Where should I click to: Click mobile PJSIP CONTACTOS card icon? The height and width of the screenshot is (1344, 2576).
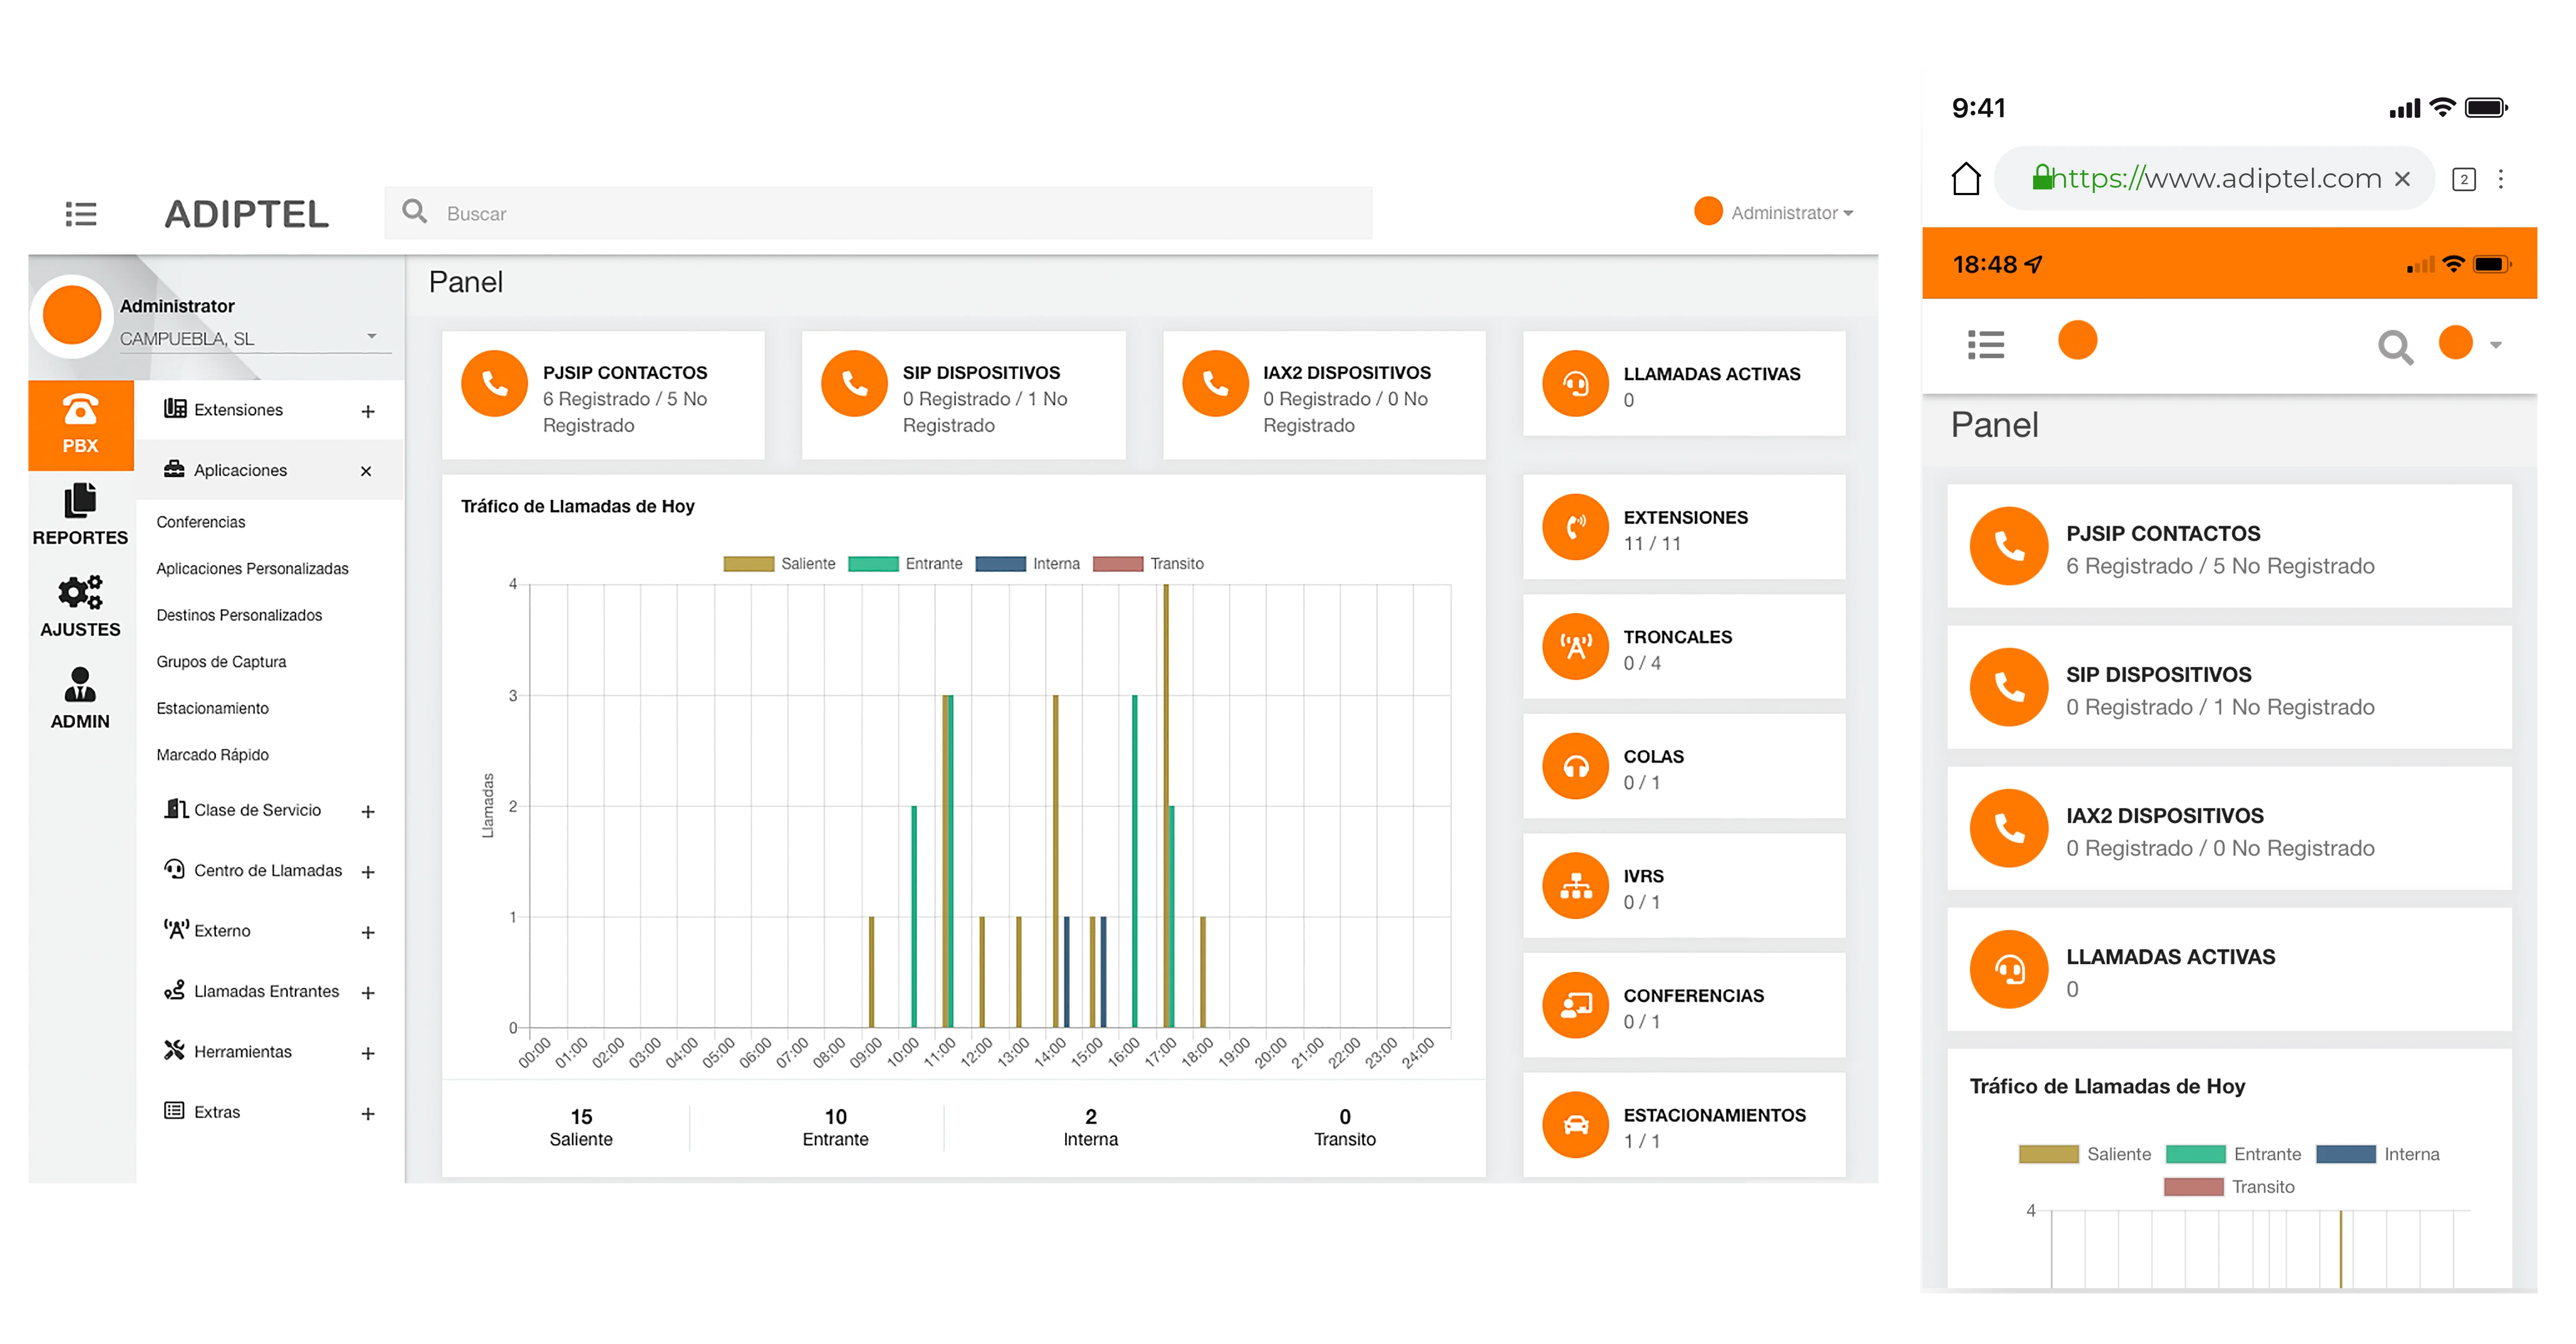(2009, 545)
